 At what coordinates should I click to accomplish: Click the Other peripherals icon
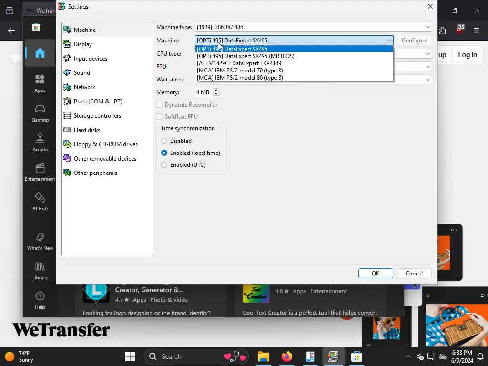click(x=67, y=173)
